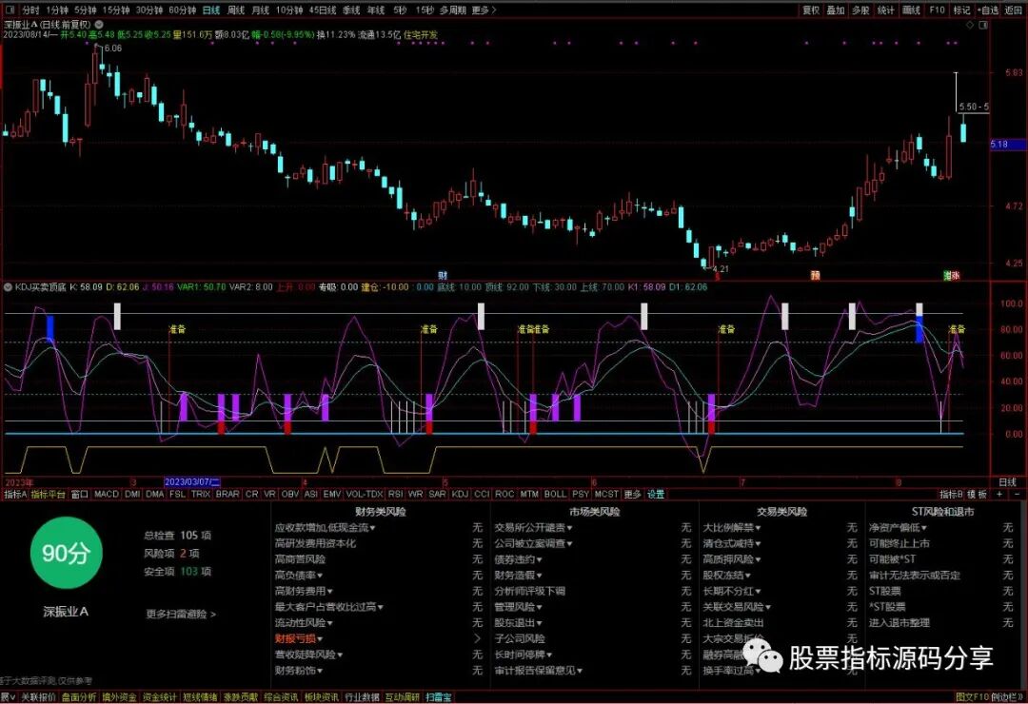Select BOLL indicator
1028x704 pixels.
click(x=555, y=495)
